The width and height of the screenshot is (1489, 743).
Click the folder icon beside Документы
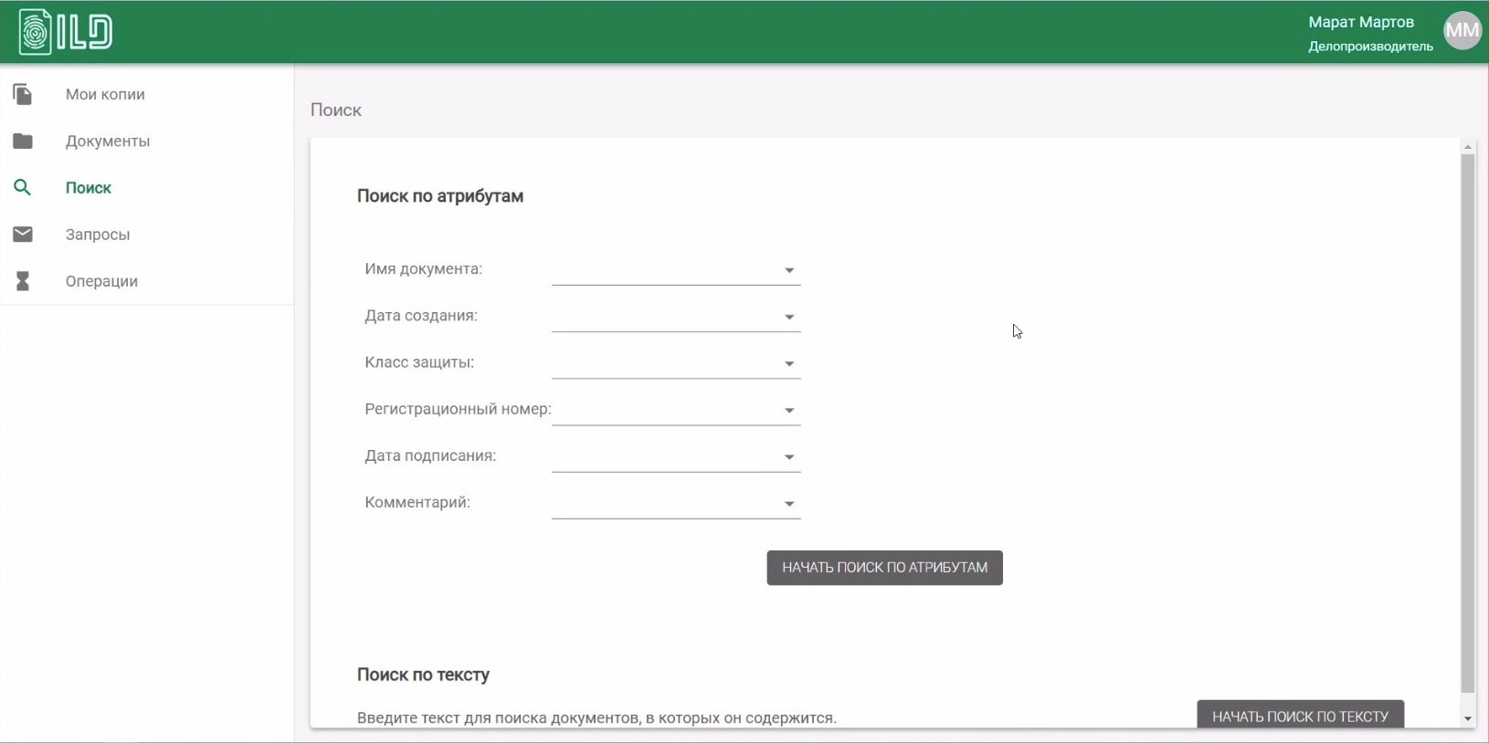tap(23, 141)
